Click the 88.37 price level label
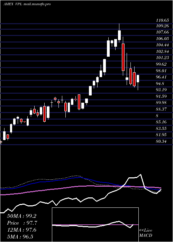Viewport: 173px width, 242px height. tap(162, 109)
